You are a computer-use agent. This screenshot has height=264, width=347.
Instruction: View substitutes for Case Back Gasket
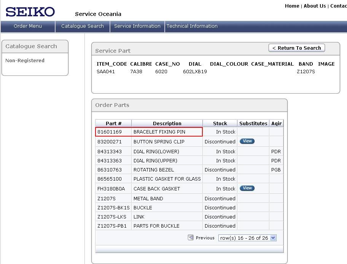coord(247,188)
